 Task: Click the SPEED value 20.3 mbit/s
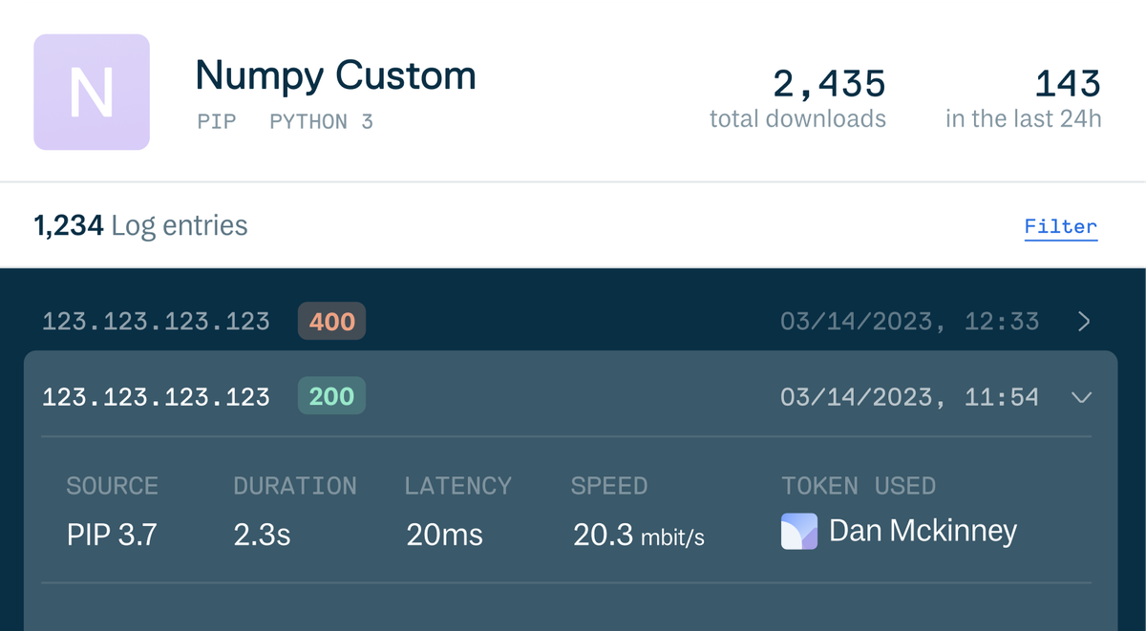click(638, 536)
